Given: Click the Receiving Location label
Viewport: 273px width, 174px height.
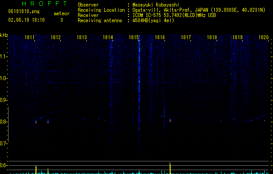Looking at the screenshot, I should click(x=101, y=10).
